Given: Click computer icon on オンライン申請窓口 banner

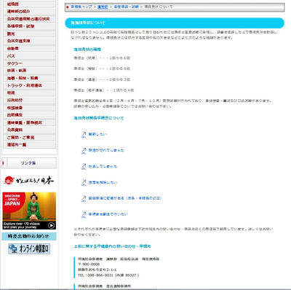Looking at the screenshot, I should [12, 248].
